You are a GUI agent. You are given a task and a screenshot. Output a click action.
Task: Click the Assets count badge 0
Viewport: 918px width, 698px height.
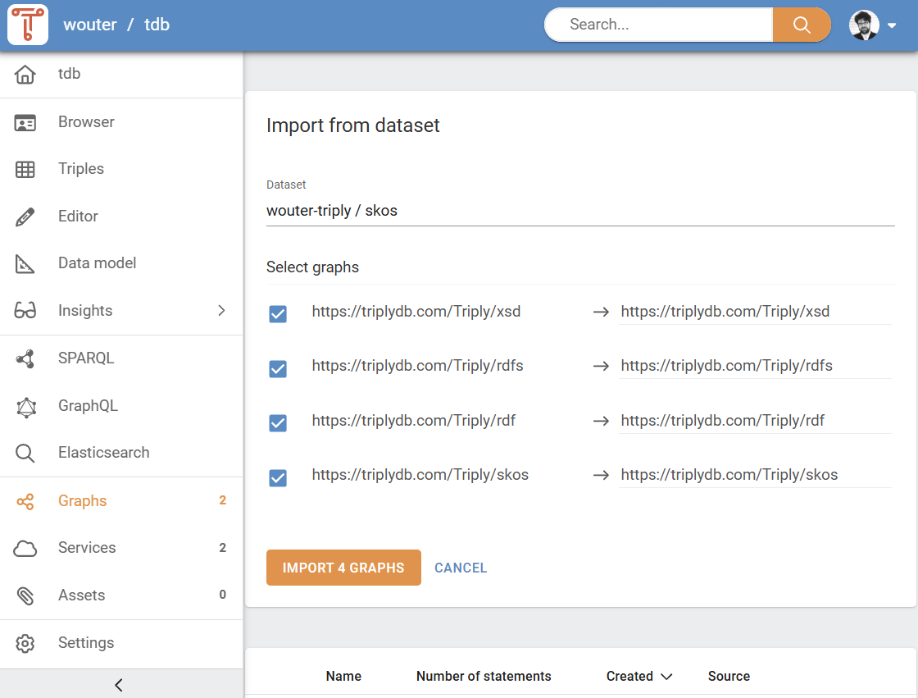[222, 595]
